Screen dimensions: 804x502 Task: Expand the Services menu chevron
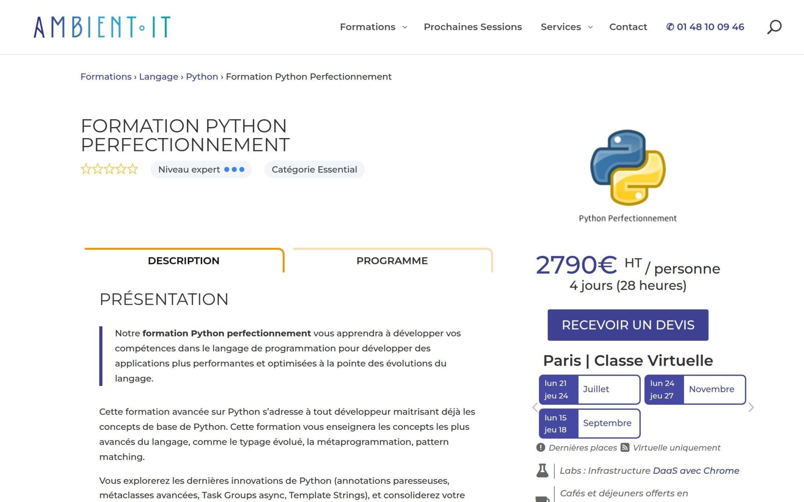590,27
